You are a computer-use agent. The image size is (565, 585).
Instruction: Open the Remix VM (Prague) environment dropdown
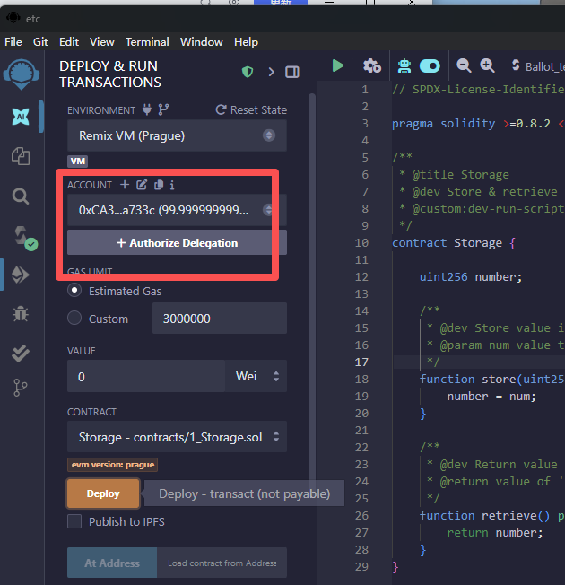point(177,135)
